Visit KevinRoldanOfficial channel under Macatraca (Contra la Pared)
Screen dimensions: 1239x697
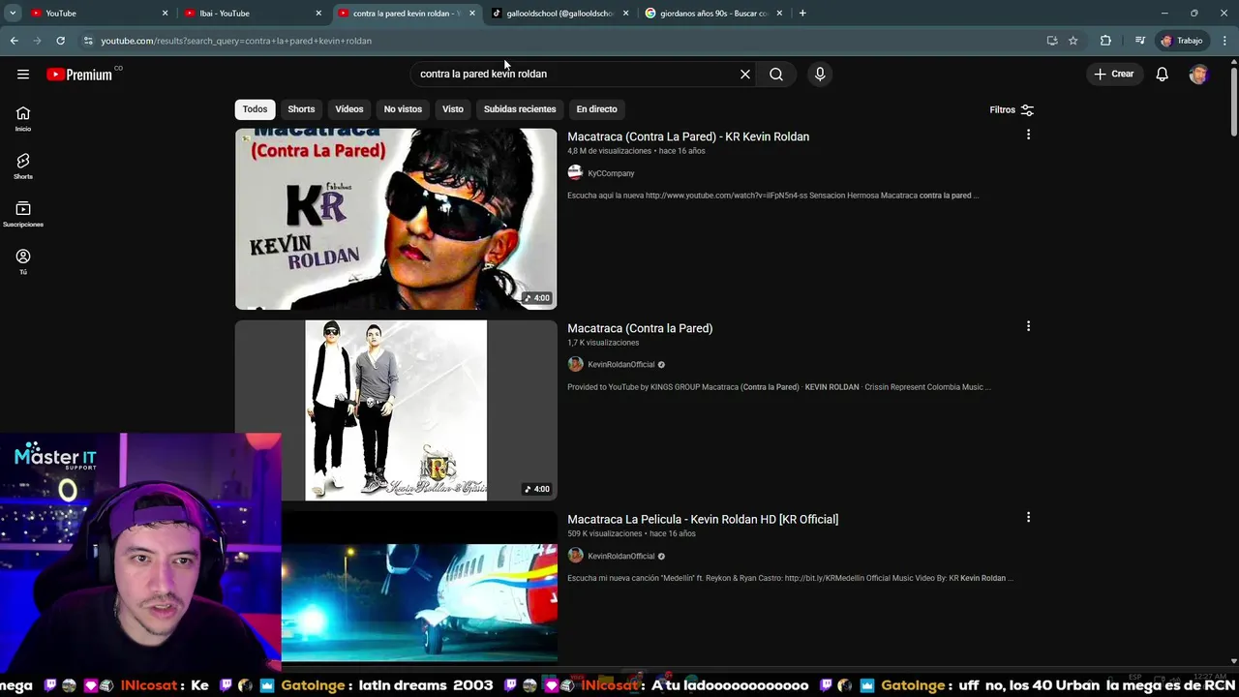click(x=621, y=365)
